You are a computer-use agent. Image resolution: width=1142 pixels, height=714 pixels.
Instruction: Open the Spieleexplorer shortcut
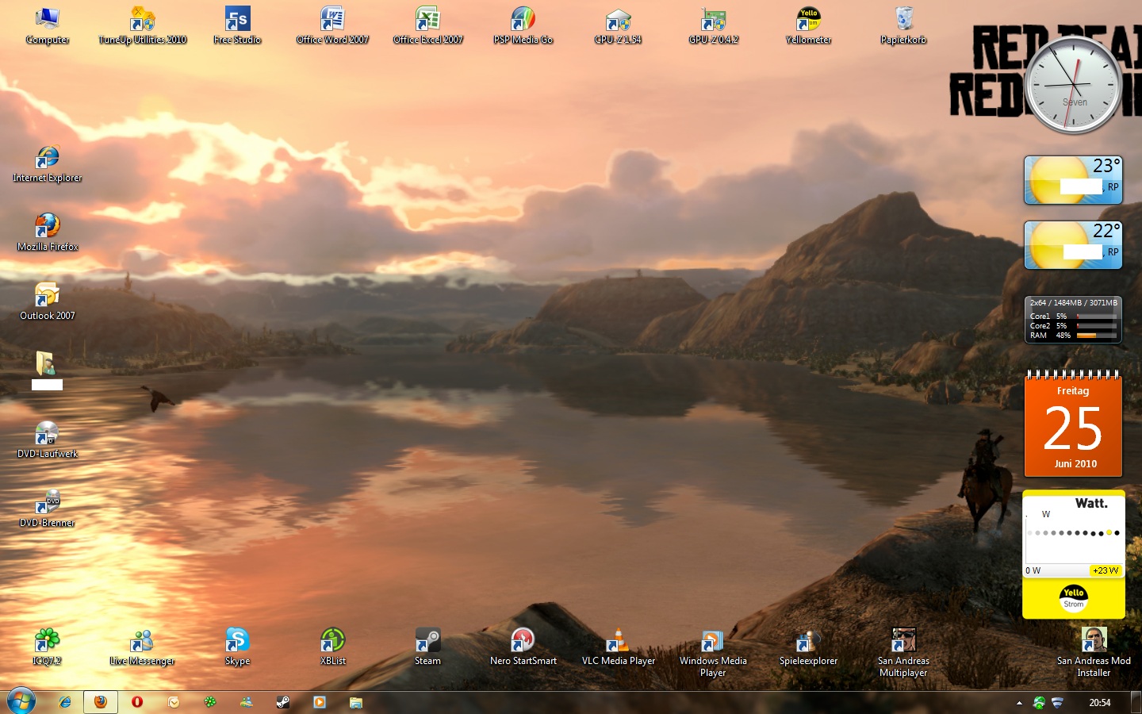click(x=808, y=647)
